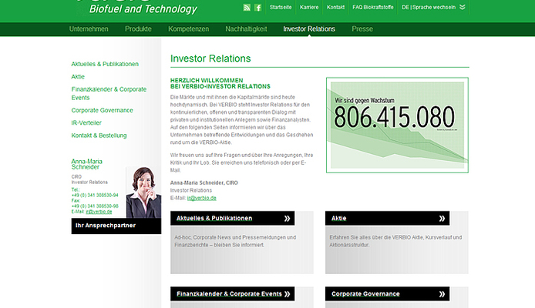Open Corporate Governance in the sidebar
The image size is (535, 308).
click(x=102, y=110)
